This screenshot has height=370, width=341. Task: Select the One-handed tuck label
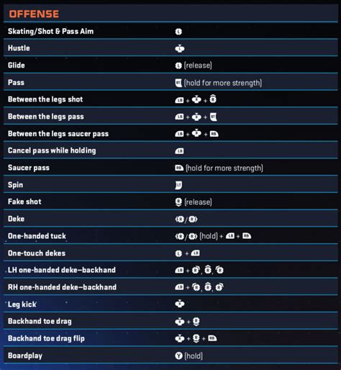point(37,236)
